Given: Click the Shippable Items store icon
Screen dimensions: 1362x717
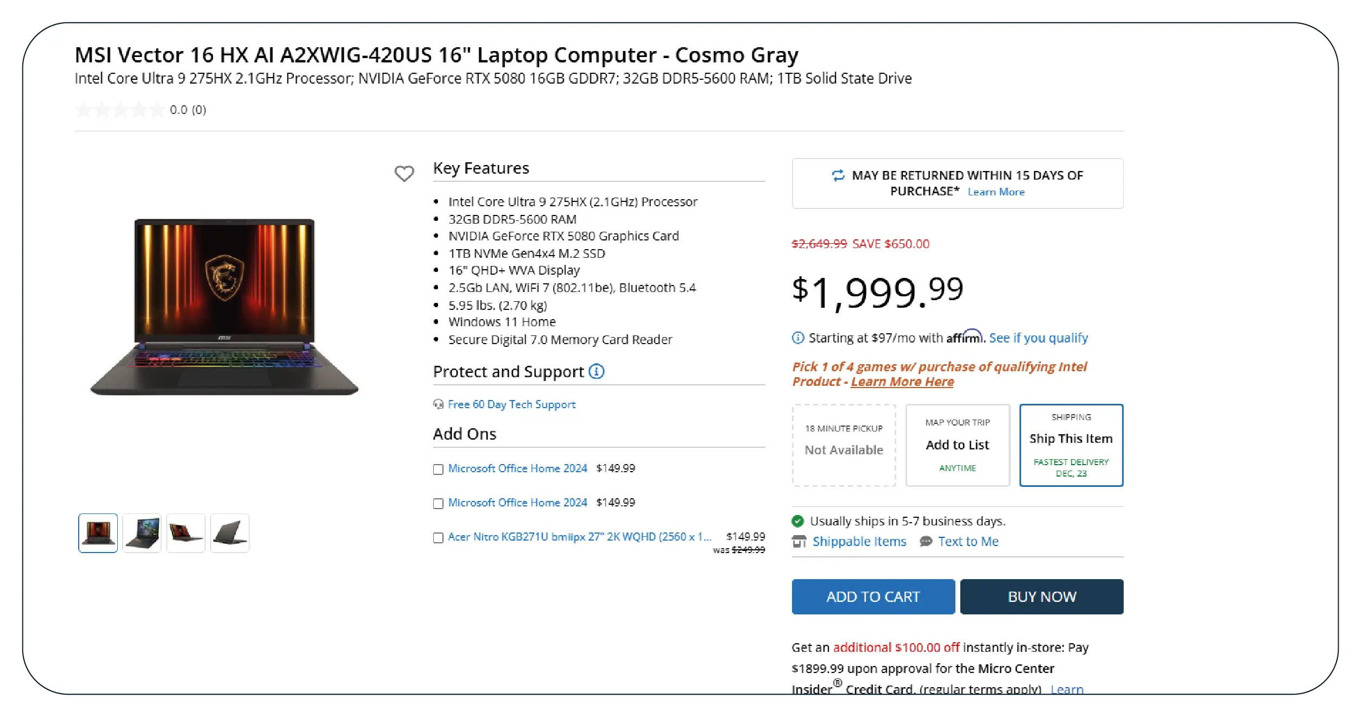Looking at the screenshot, I should pos(799,542).
